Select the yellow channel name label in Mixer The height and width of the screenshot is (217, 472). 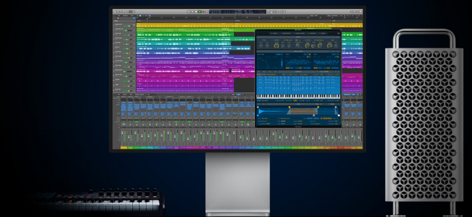[123, 147]
